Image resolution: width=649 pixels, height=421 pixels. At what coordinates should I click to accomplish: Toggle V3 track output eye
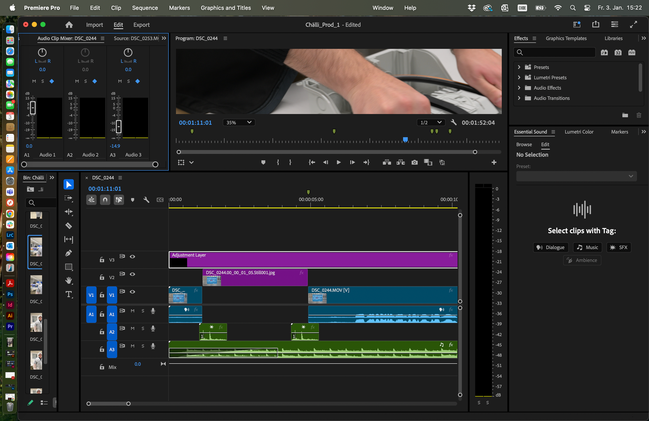click(132, 257)
